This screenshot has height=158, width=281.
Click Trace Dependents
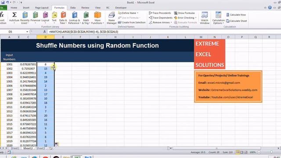(x=161, y=18)
